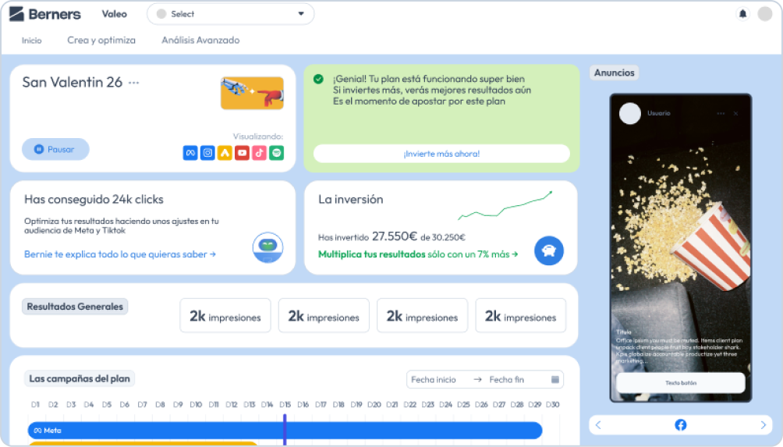Click the Google Ads platform icon
The image size is (783, 447).
point(225,153)
